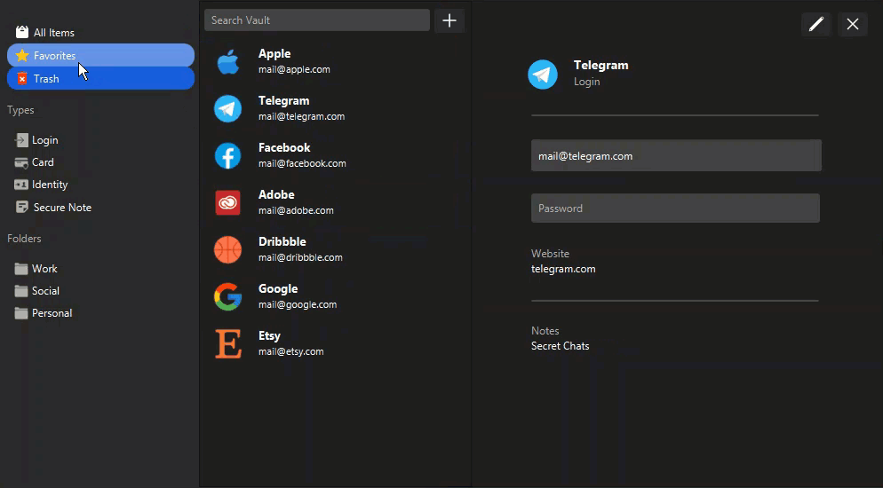The image size is (883, 488).
Task: Click the telegram.com website value
Action: tap(563, 269)
